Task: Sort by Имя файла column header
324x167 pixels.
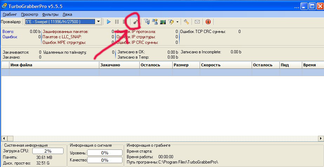Action: (x=54, y=65)
